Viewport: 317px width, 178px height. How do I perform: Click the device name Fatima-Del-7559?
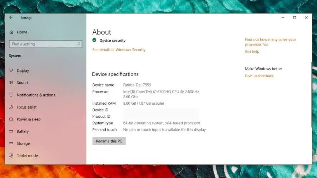[x=137, y=85]
